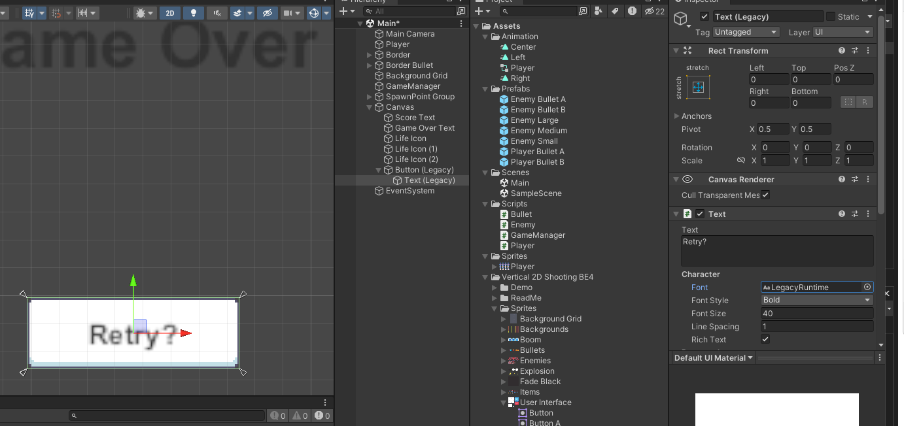Open Layer dropdown showing UI

(x=843, y=32)
